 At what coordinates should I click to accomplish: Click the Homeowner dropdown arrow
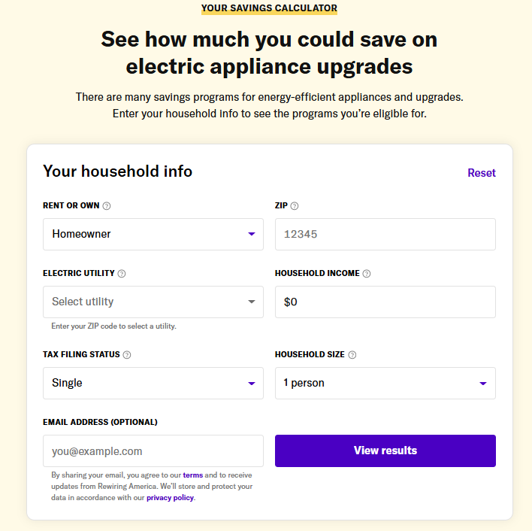tap(252, 234)
